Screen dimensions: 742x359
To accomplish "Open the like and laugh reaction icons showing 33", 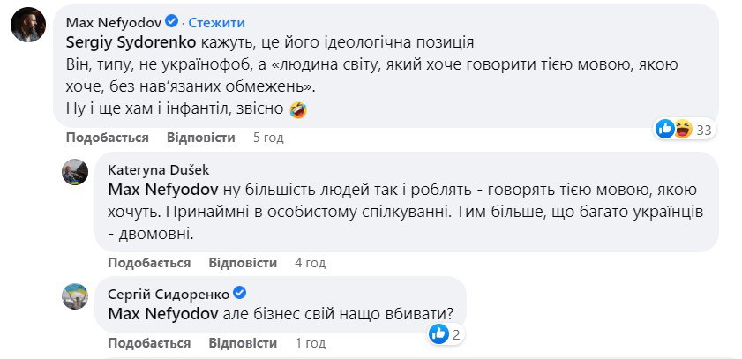I will click(x=676, y=130).
